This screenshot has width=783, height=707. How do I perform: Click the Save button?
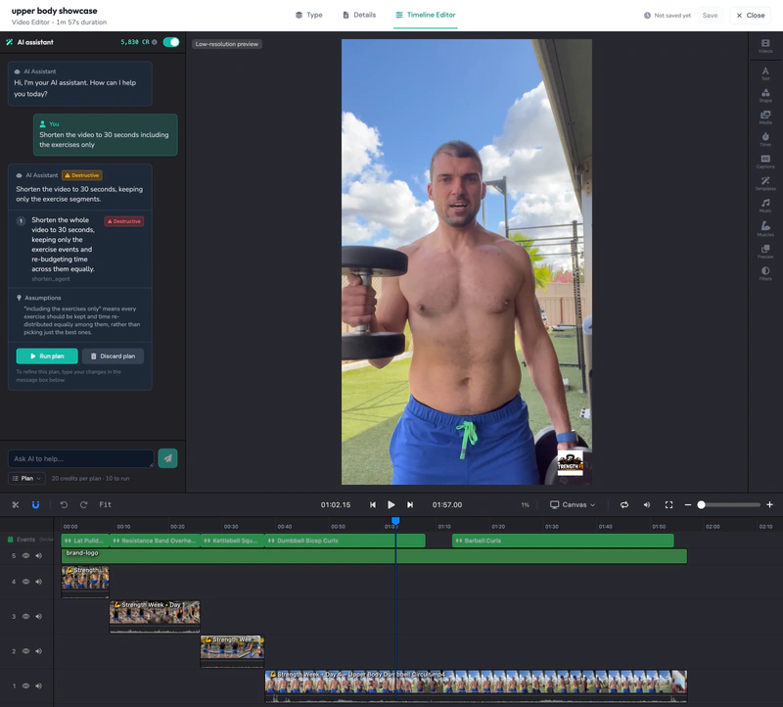coord(710,16)
